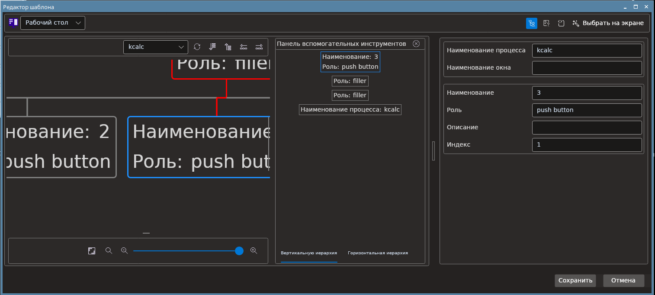Click the refresh icon next to kcalc
Viewport: 655px width, 295px height.
click(197, 47)
